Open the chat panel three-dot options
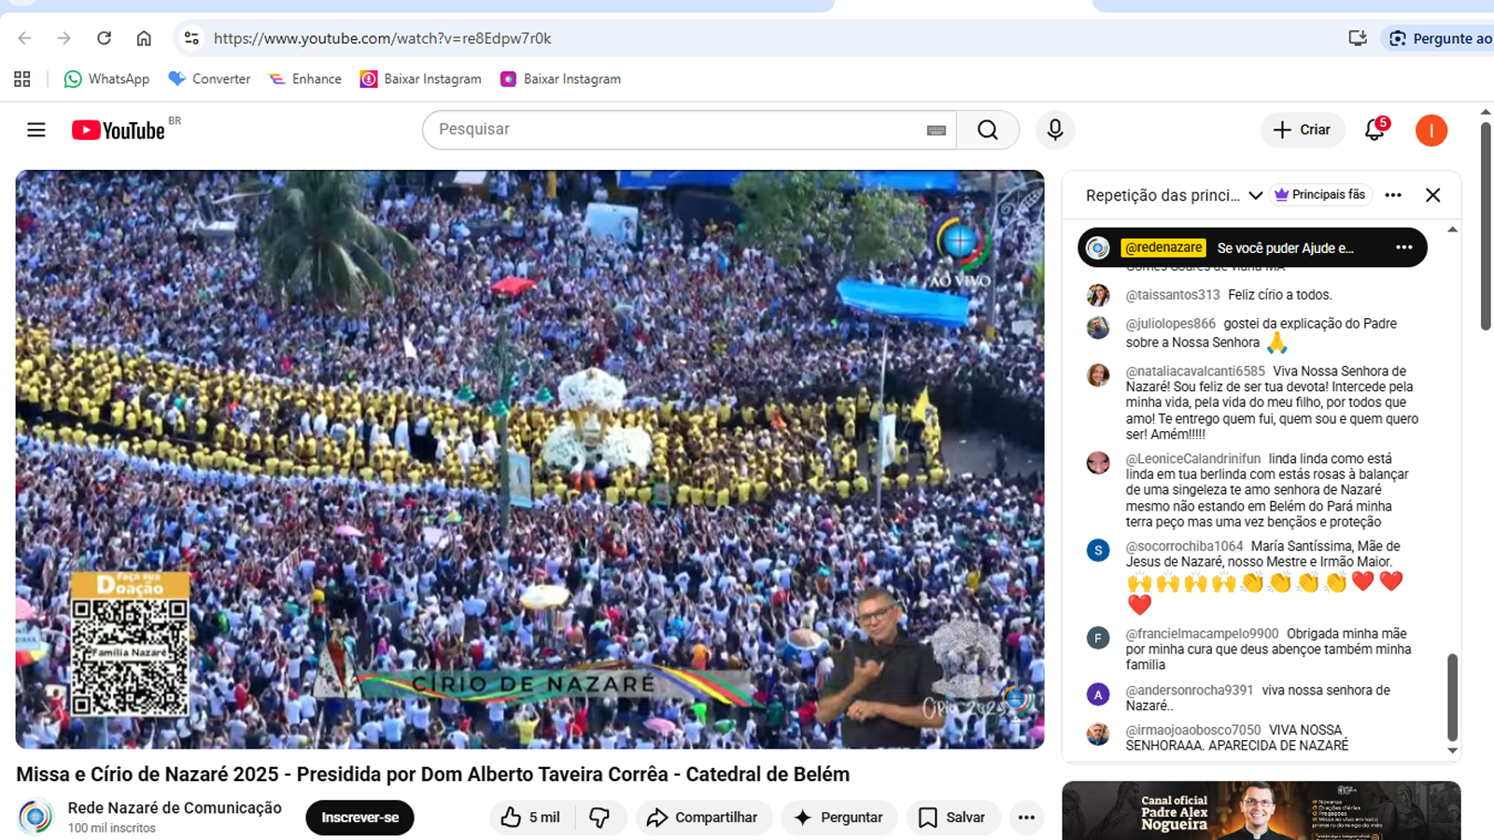Image resolution: width=1494 pixels, height=840 pixels. [1393, 195]
